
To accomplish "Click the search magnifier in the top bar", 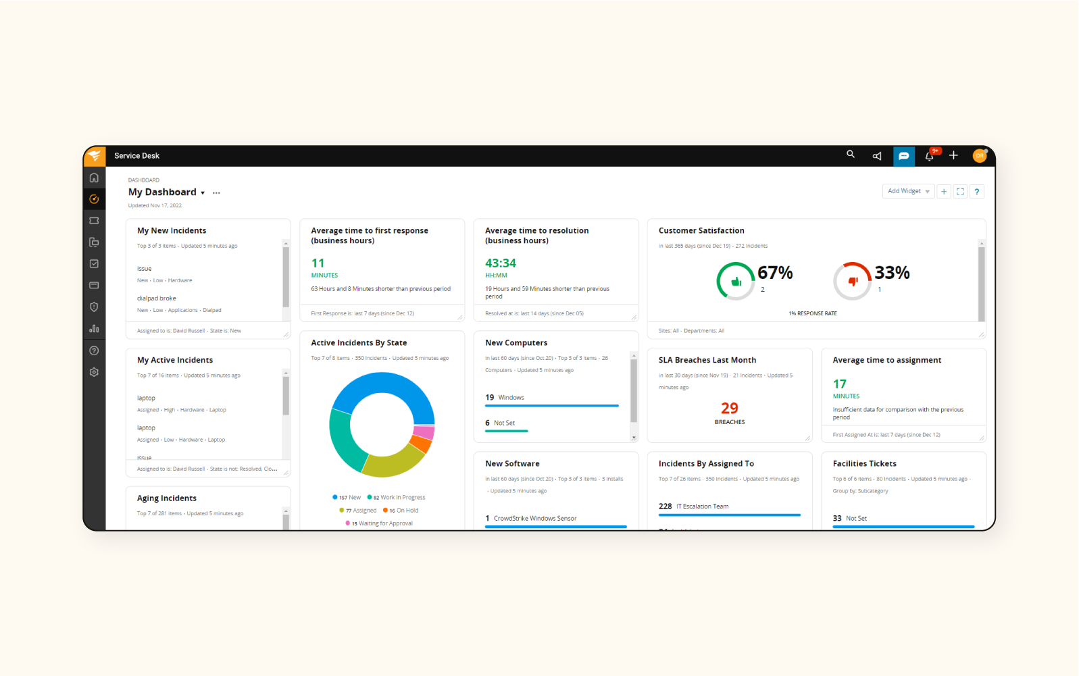I will coord(851,155).
